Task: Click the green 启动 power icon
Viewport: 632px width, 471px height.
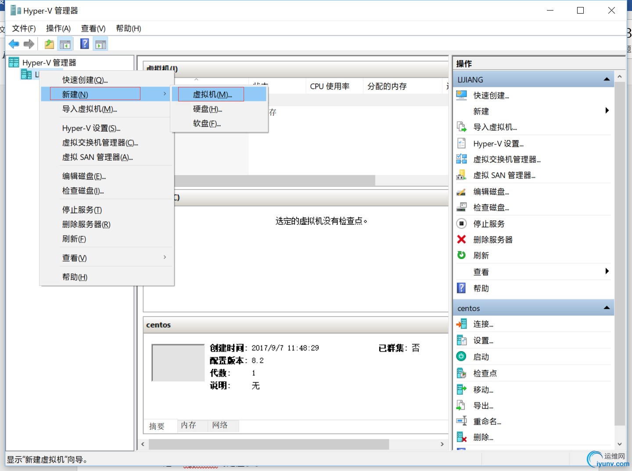Action: coord(462,356)
